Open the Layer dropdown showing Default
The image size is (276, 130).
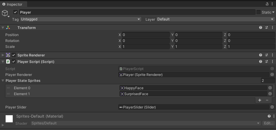[x=216, y=19]
